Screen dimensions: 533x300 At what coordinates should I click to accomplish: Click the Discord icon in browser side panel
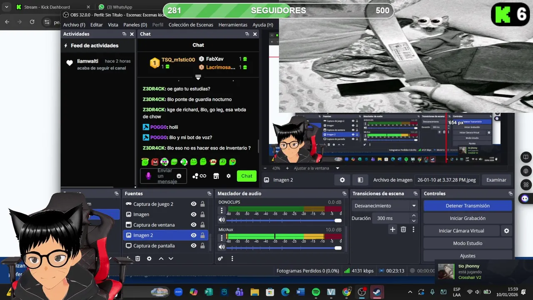click(x=526, y=199)
